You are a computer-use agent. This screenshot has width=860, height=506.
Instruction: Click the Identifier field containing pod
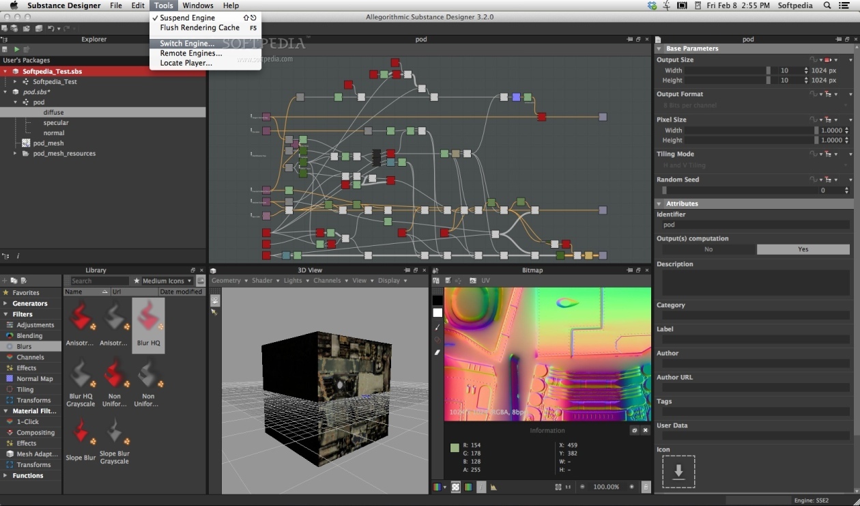(x=754, y=225)
